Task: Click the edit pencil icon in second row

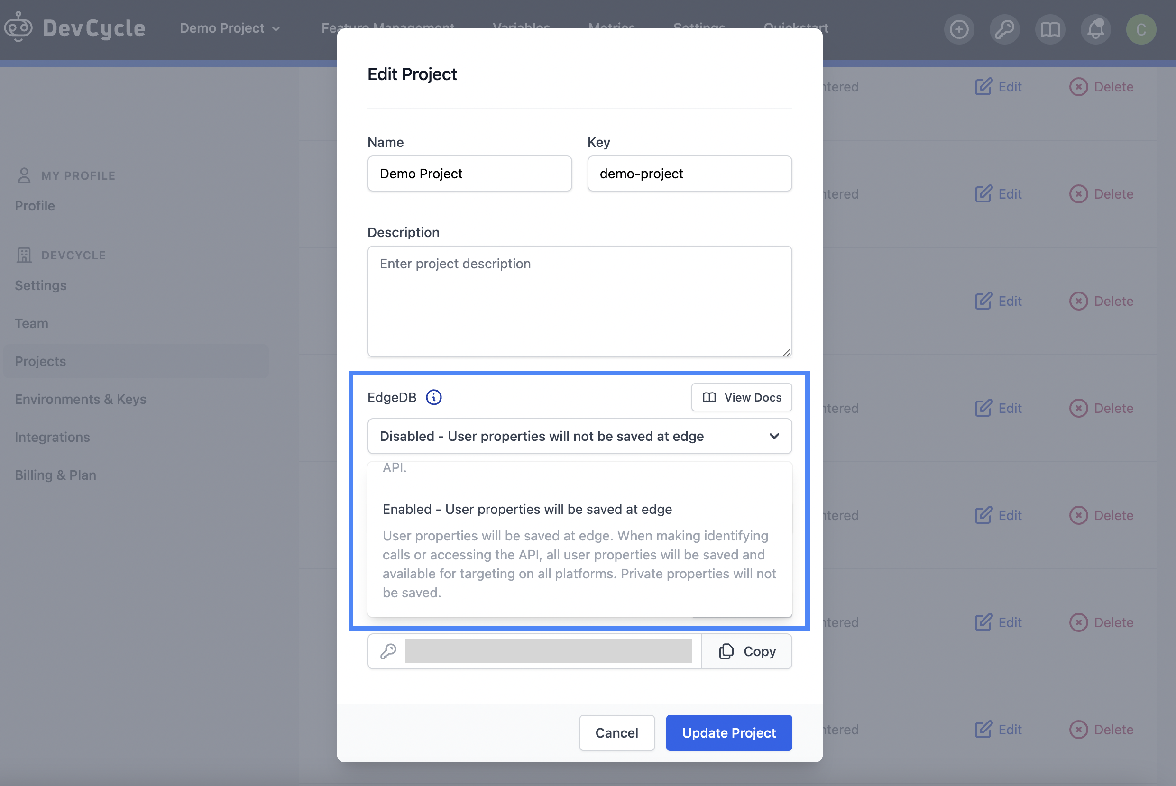Action: click(983, 194)
